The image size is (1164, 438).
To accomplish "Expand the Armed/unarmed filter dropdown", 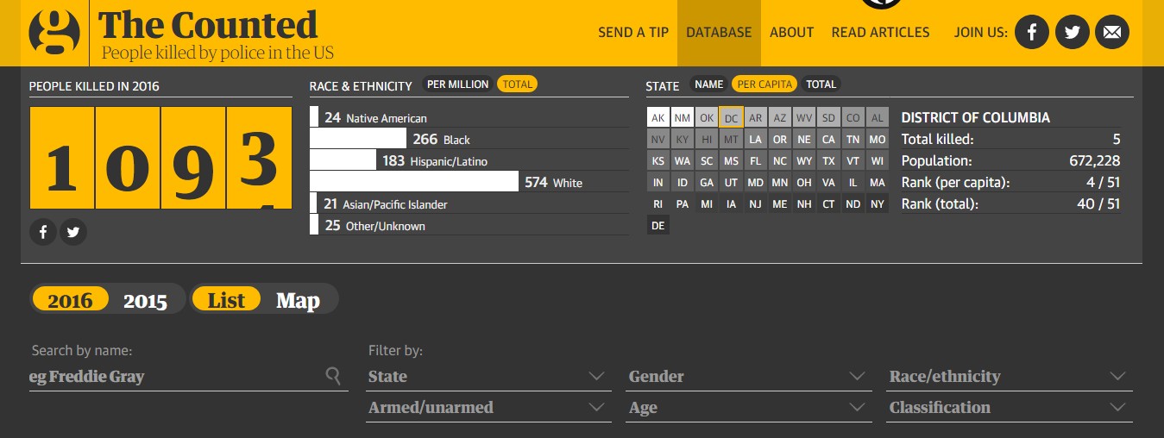I will click(488, 408).
